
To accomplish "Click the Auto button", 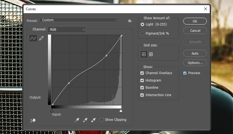I will coord(195,53).
